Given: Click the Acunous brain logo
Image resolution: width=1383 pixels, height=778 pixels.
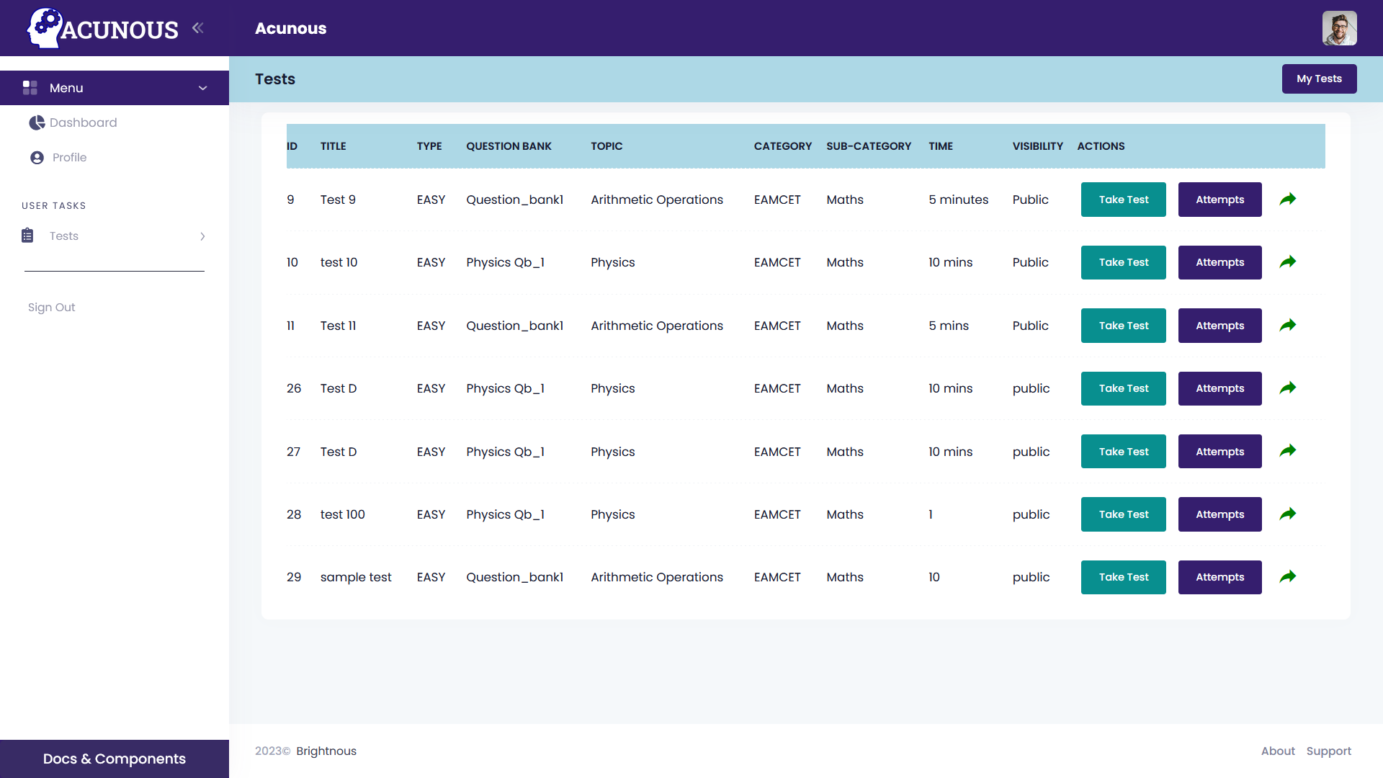Looking at the screenshot, I should point(45,28).
